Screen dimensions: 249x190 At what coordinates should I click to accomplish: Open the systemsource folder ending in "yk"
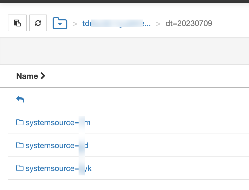coord(58,168)
